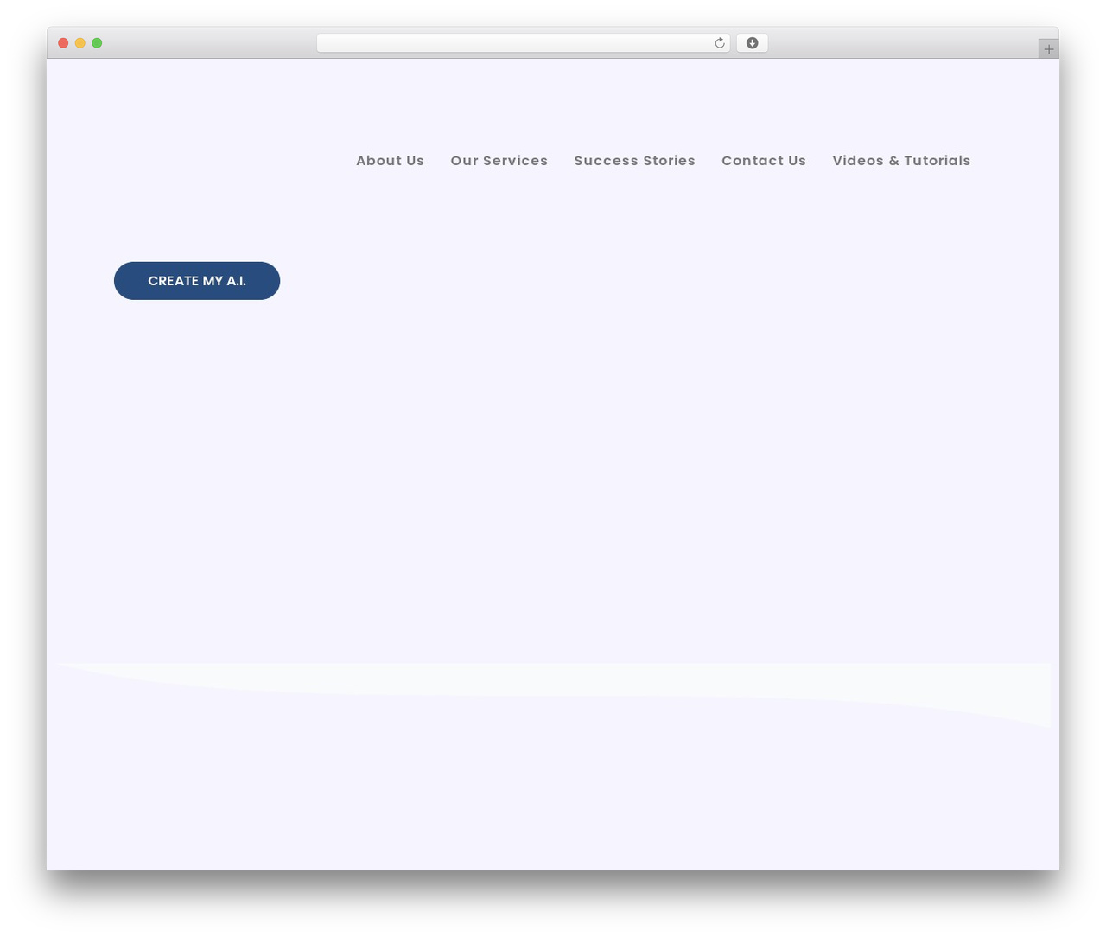Close the browser window (red button)
1106x937 pixels.
[x=63, y=43]
